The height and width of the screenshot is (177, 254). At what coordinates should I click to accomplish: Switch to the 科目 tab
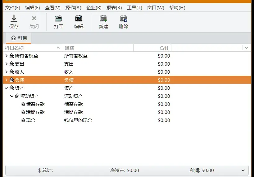pyautogui.click(x=19, y=38)
